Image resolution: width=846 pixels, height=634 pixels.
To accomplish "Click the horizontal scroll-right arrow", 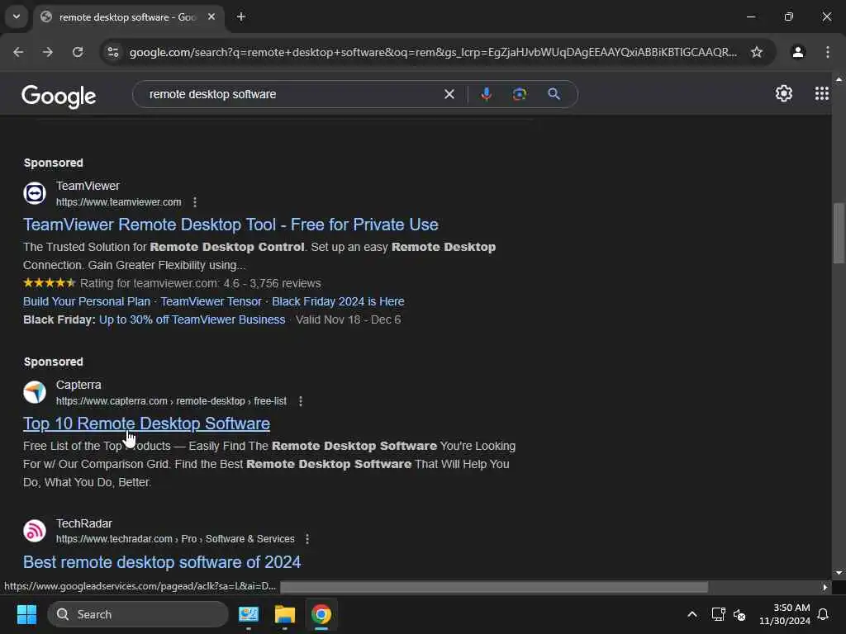I will click(x=825, y=587).
